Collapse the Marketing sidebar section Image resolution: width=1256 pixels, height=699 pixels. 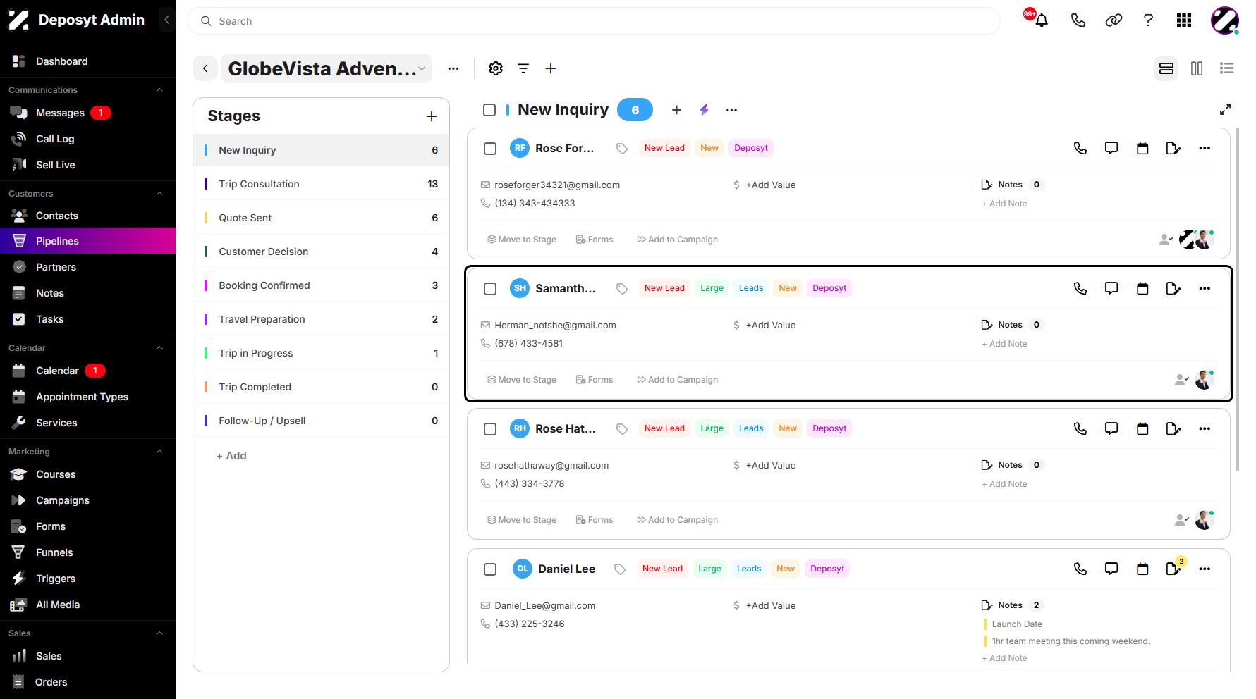159,452
